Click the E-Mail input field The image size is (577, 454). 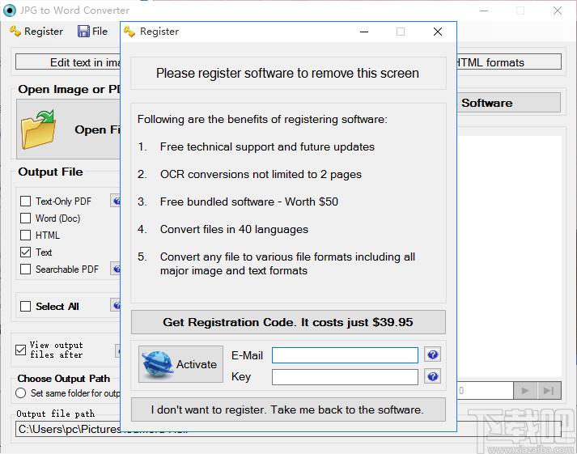(x=345, y=355)
